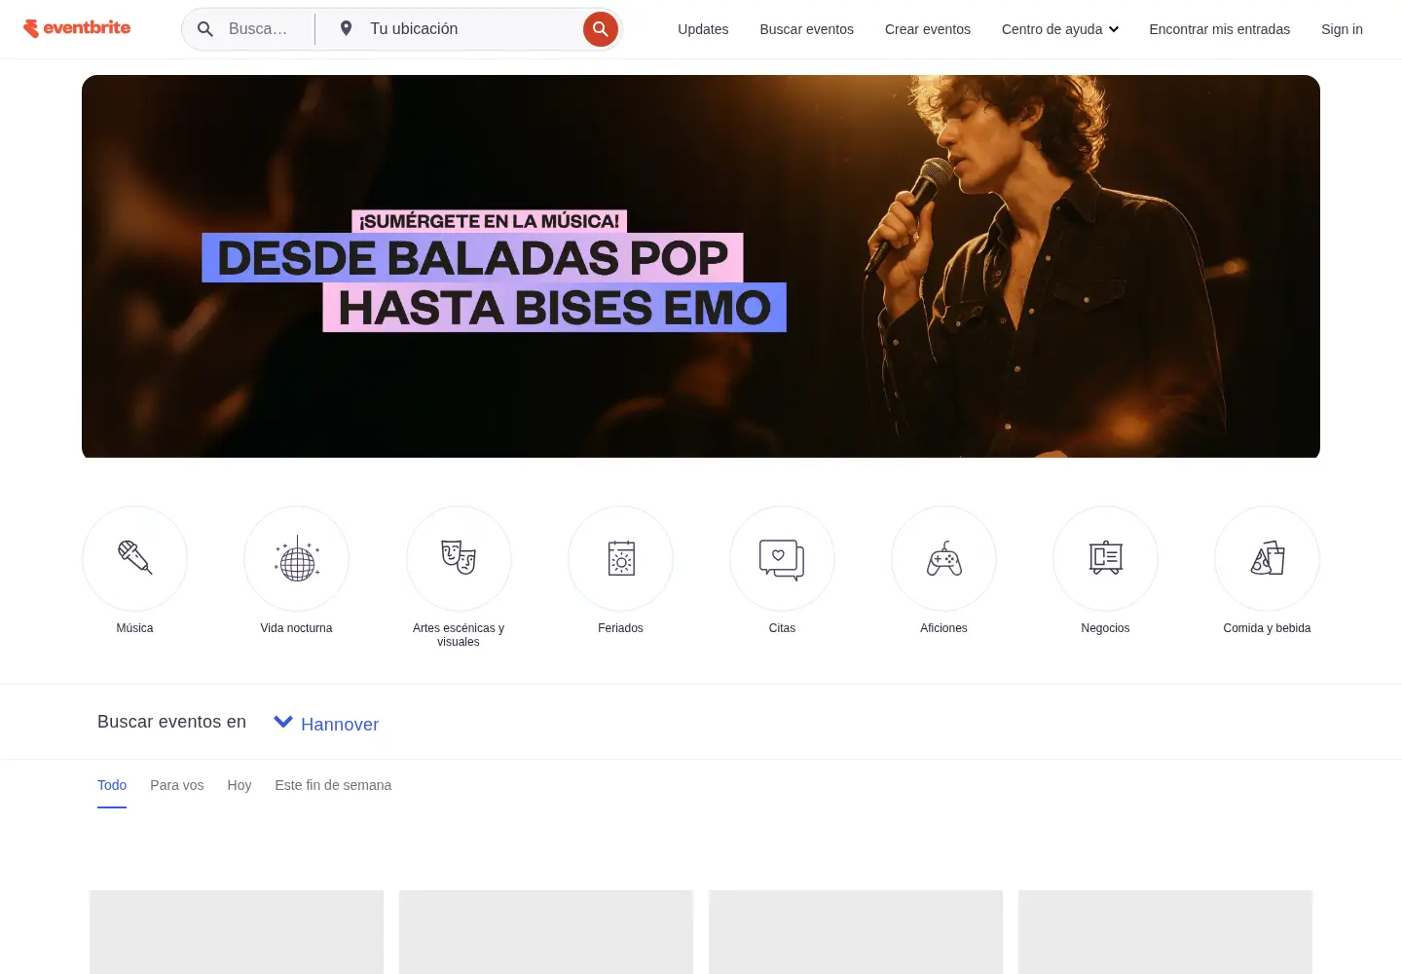Select the Aficiones game controller icon

pos(943,558)
